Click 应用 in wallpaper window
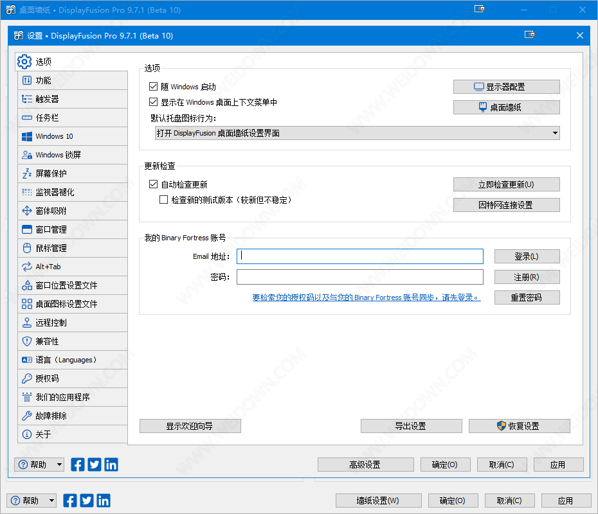The height and width of the screenshot is (514, 598). pos(566,501)
